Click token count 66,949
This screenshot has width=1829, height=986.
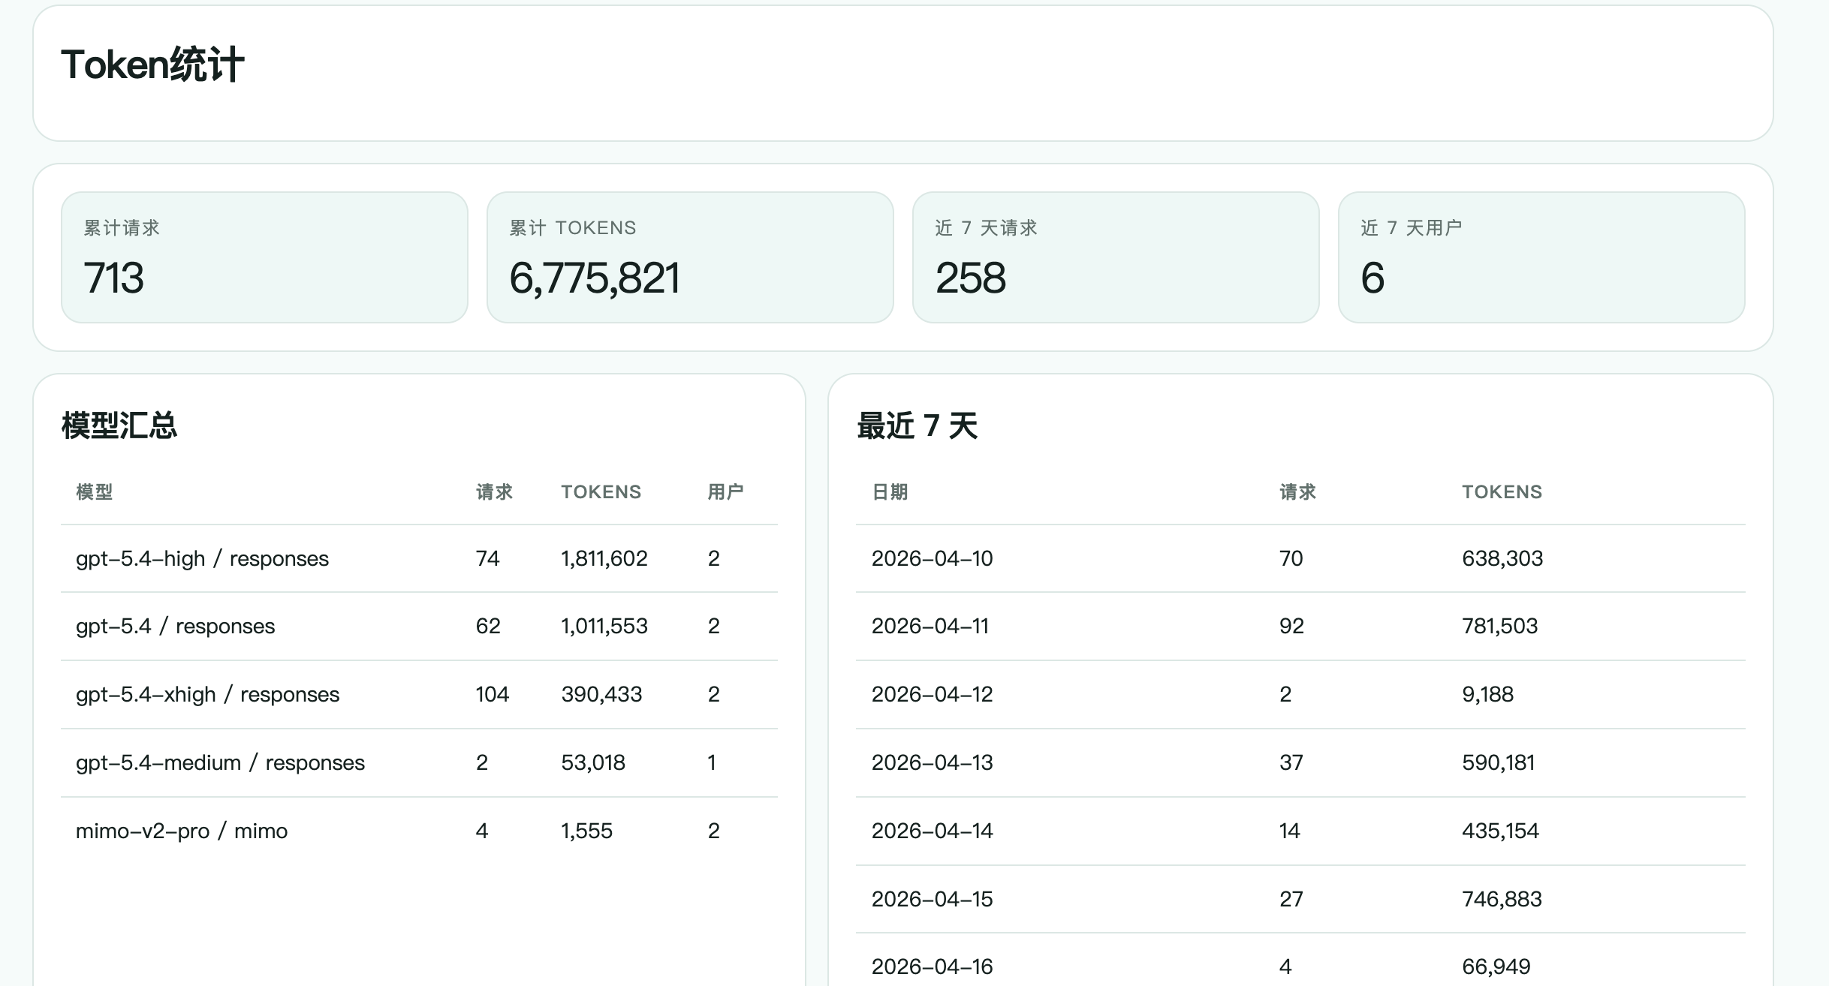(1496, 967)
